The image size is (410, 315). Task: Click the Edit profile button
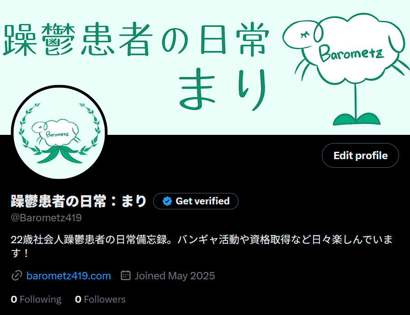coord(360,155)
